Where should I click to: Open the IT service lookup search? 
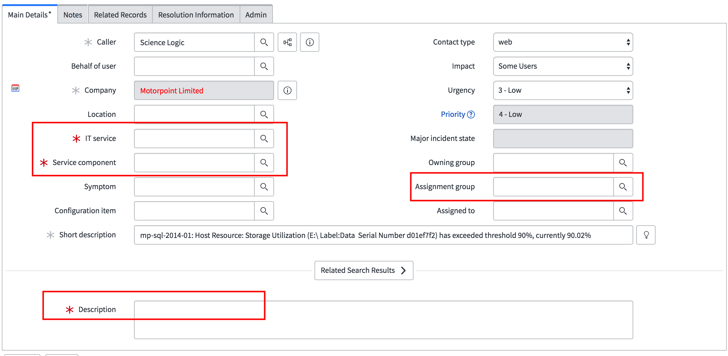(x=264, y=139)
